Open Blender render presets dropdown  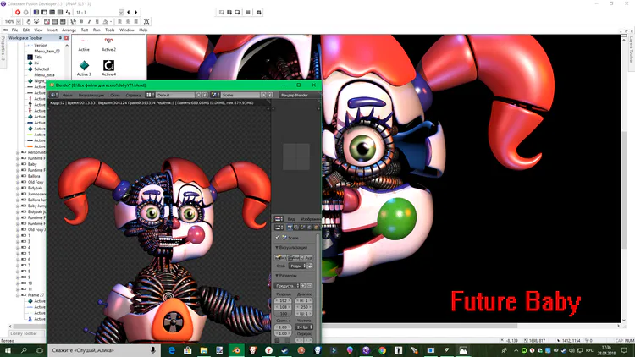tap(287, 286)
